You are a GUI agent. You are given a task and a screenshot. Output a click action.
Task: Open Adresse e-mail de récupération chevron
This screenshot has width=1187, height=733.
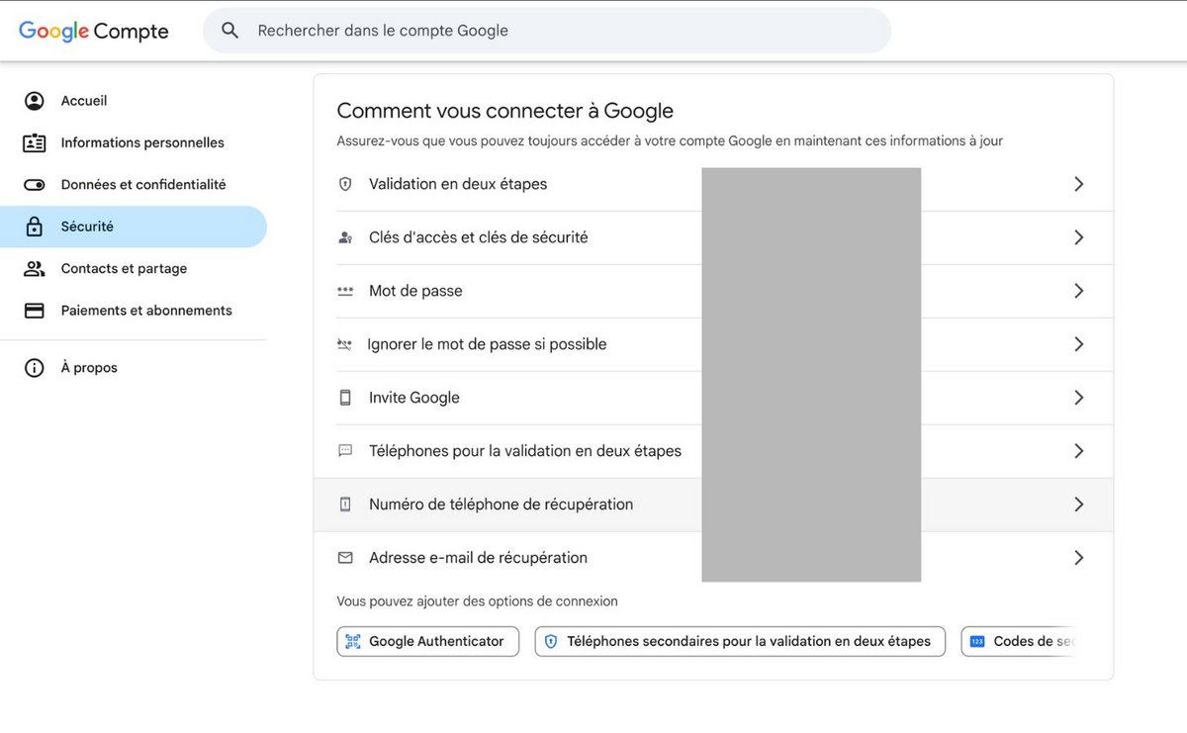click(x=1079, y=558)
